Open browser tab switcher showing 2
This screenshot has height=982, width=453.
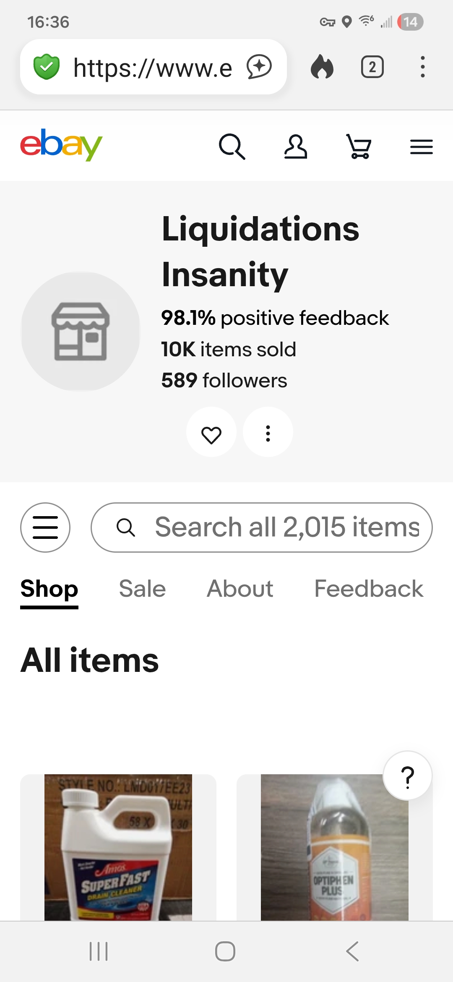coord(372,67)
